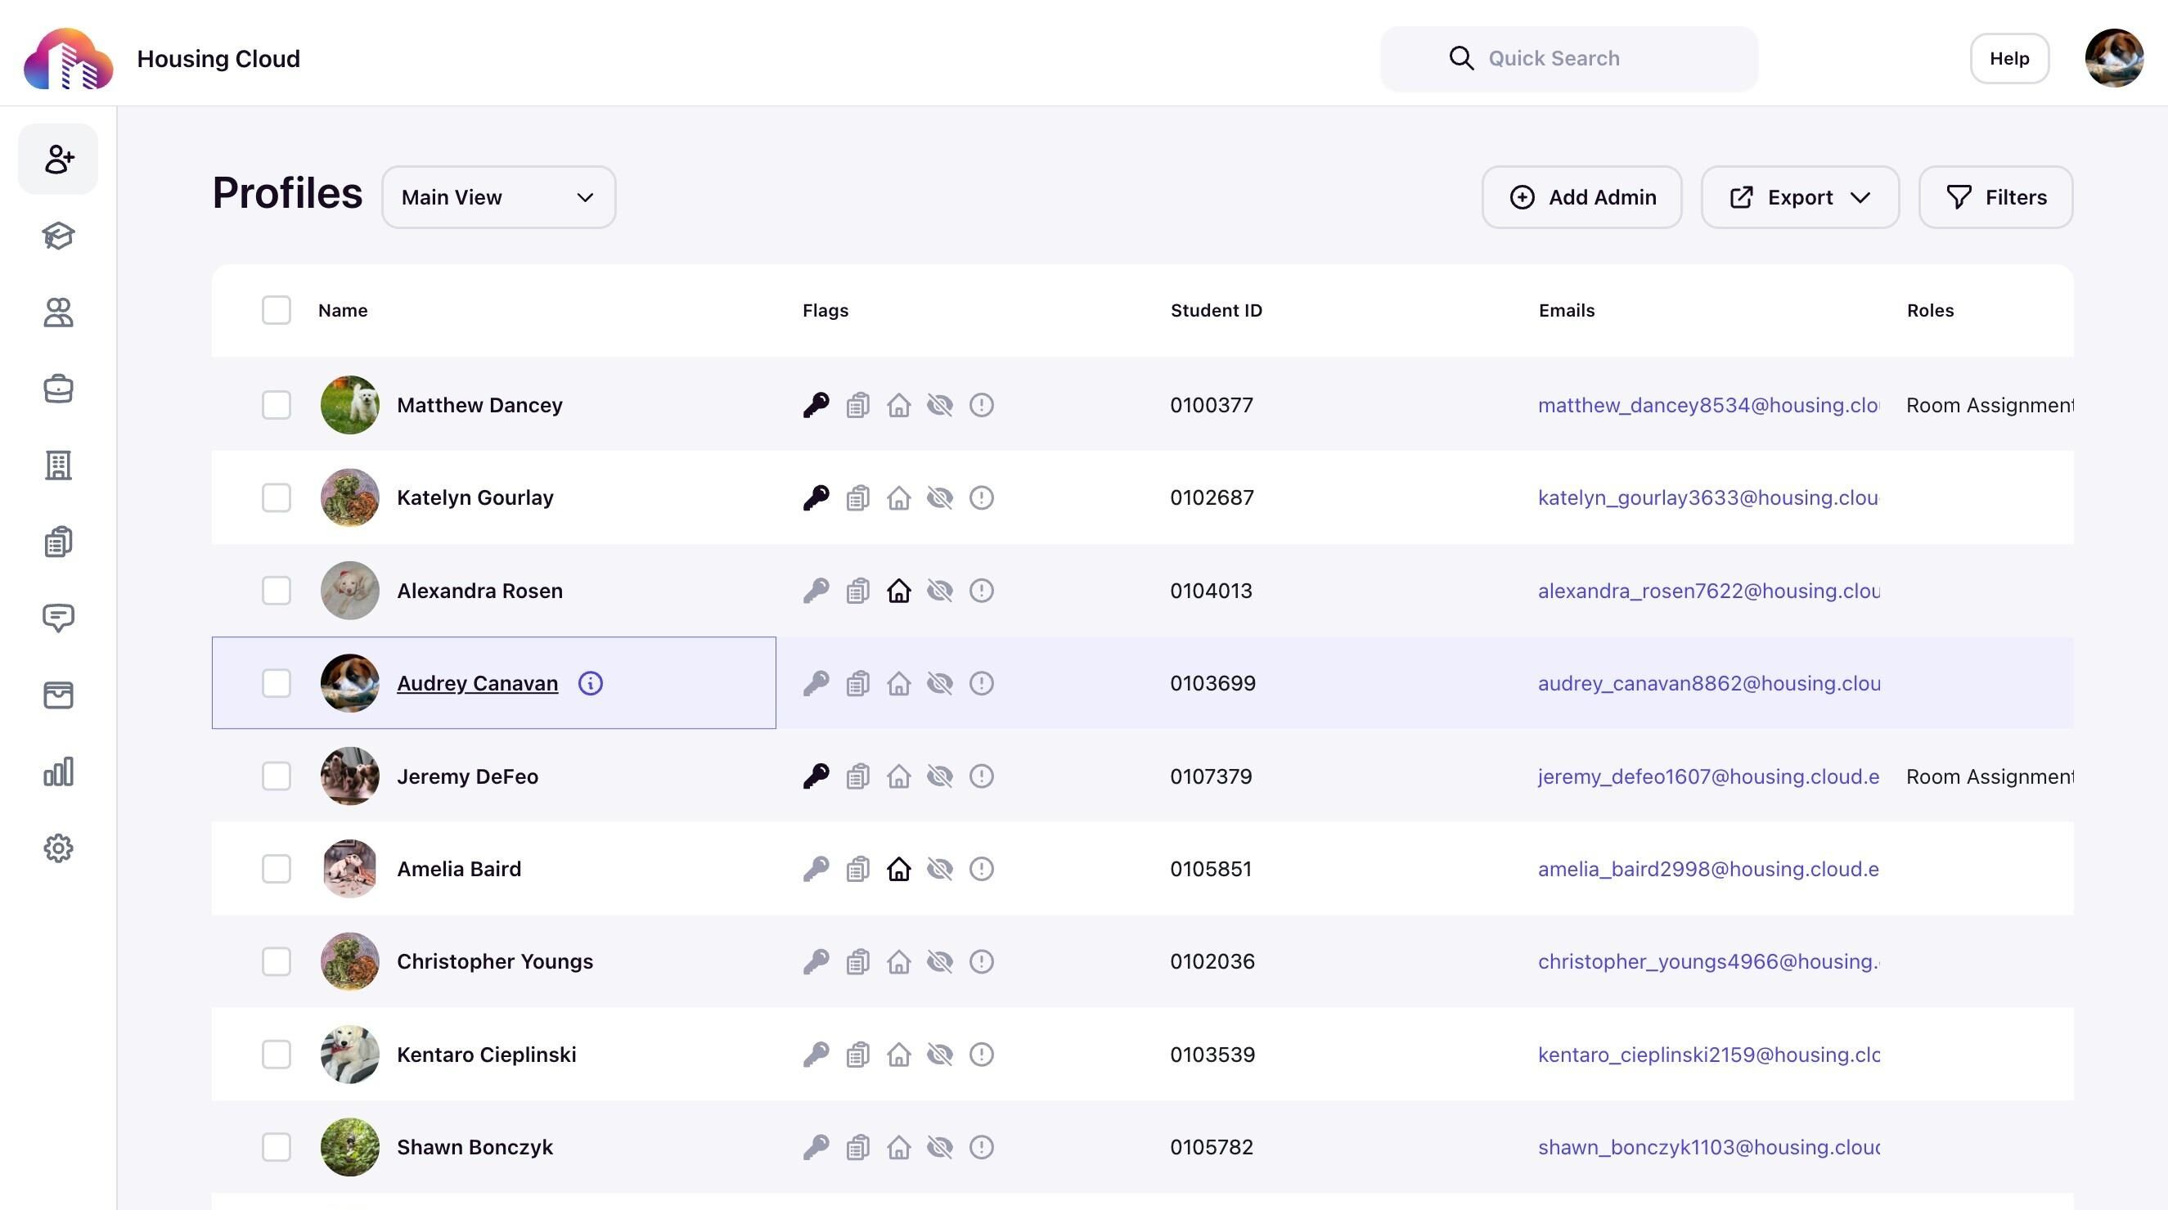
Task: Click the Add Admin button
Action: point(1581,197)
